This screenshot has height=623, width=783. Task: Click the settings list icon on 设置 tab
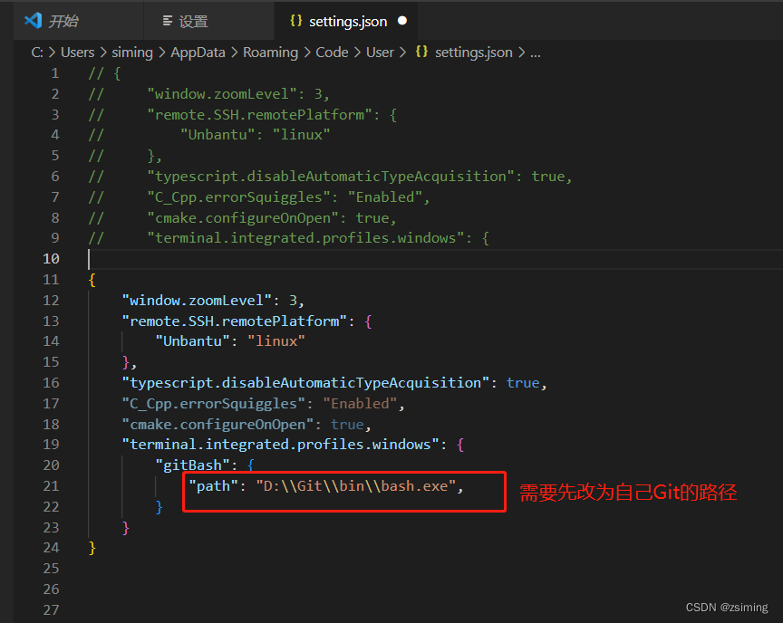[x=168, y=21]
